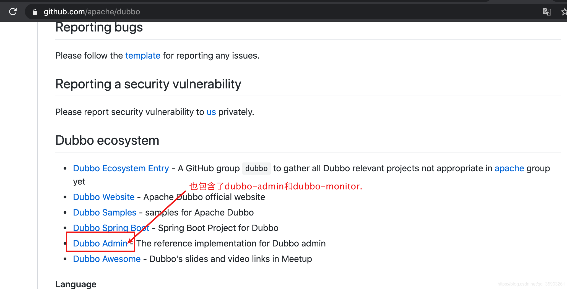This screenshot has width=567, height=289.
Task: Open the Dubbo Spring Boot link
Action: pyautogui.click(x=111, y=228)
